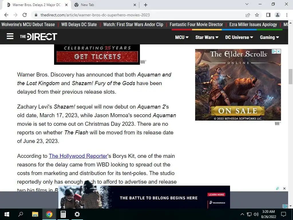Share this page icon in address bar
This screenshot has width=293, height=220.
tap(248, 15)
